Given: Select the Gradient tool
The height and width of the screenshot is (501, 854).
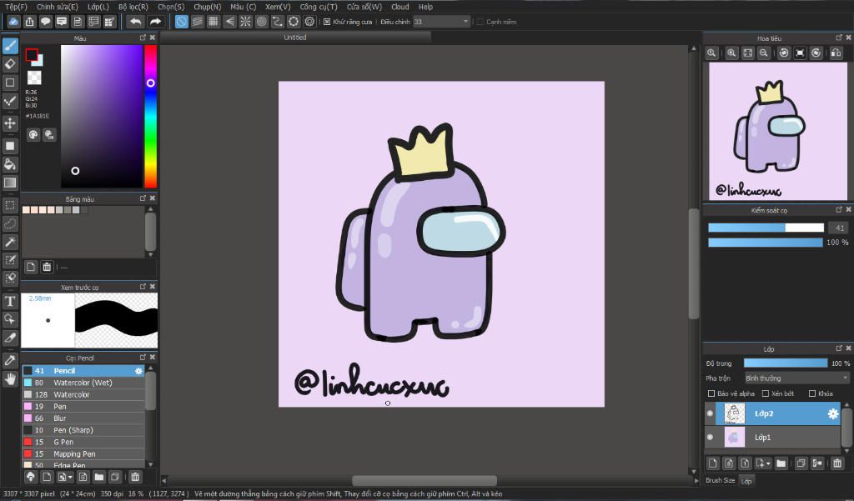Looking at the screenshot, I should tap(10, 183).
